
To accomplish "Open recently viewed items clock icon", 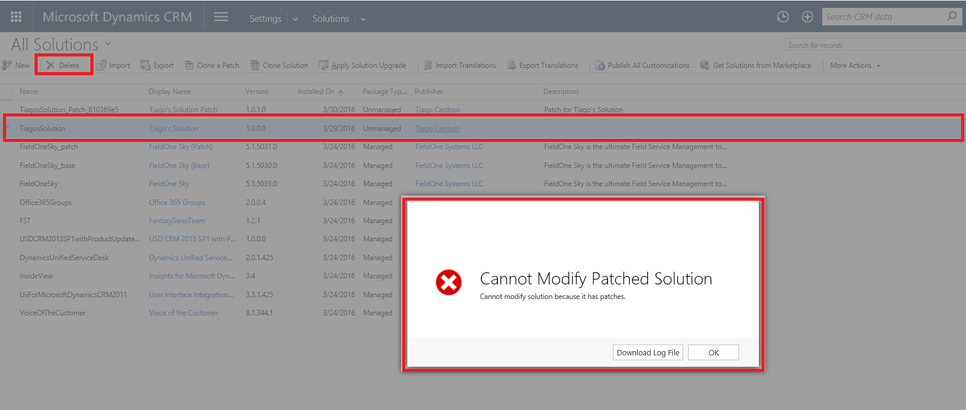I will click(x=783, y=17).
